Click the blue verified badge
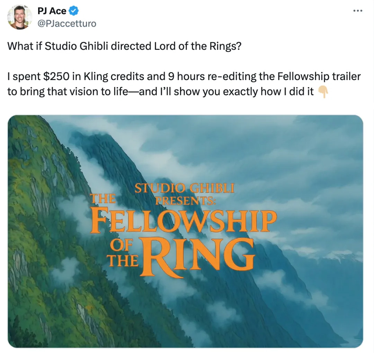This screenshot has height=358, width=374. [x=74, y=11]
